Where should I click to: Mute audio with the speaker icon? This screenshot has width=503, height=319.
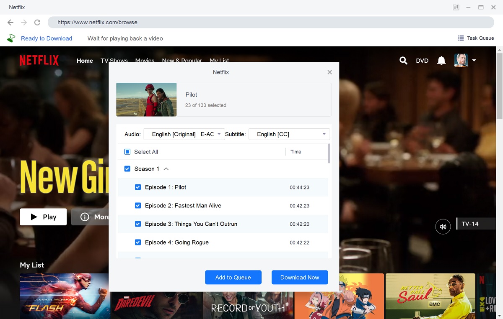[443, 227]
